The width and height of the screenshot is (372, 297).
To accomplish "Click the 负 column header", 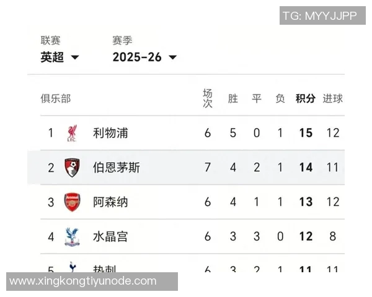I will pos(280,98).
